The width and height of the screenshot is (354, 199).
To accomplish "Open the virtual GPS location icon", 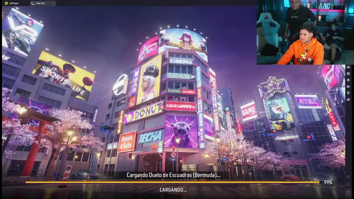I will point(348,93).
